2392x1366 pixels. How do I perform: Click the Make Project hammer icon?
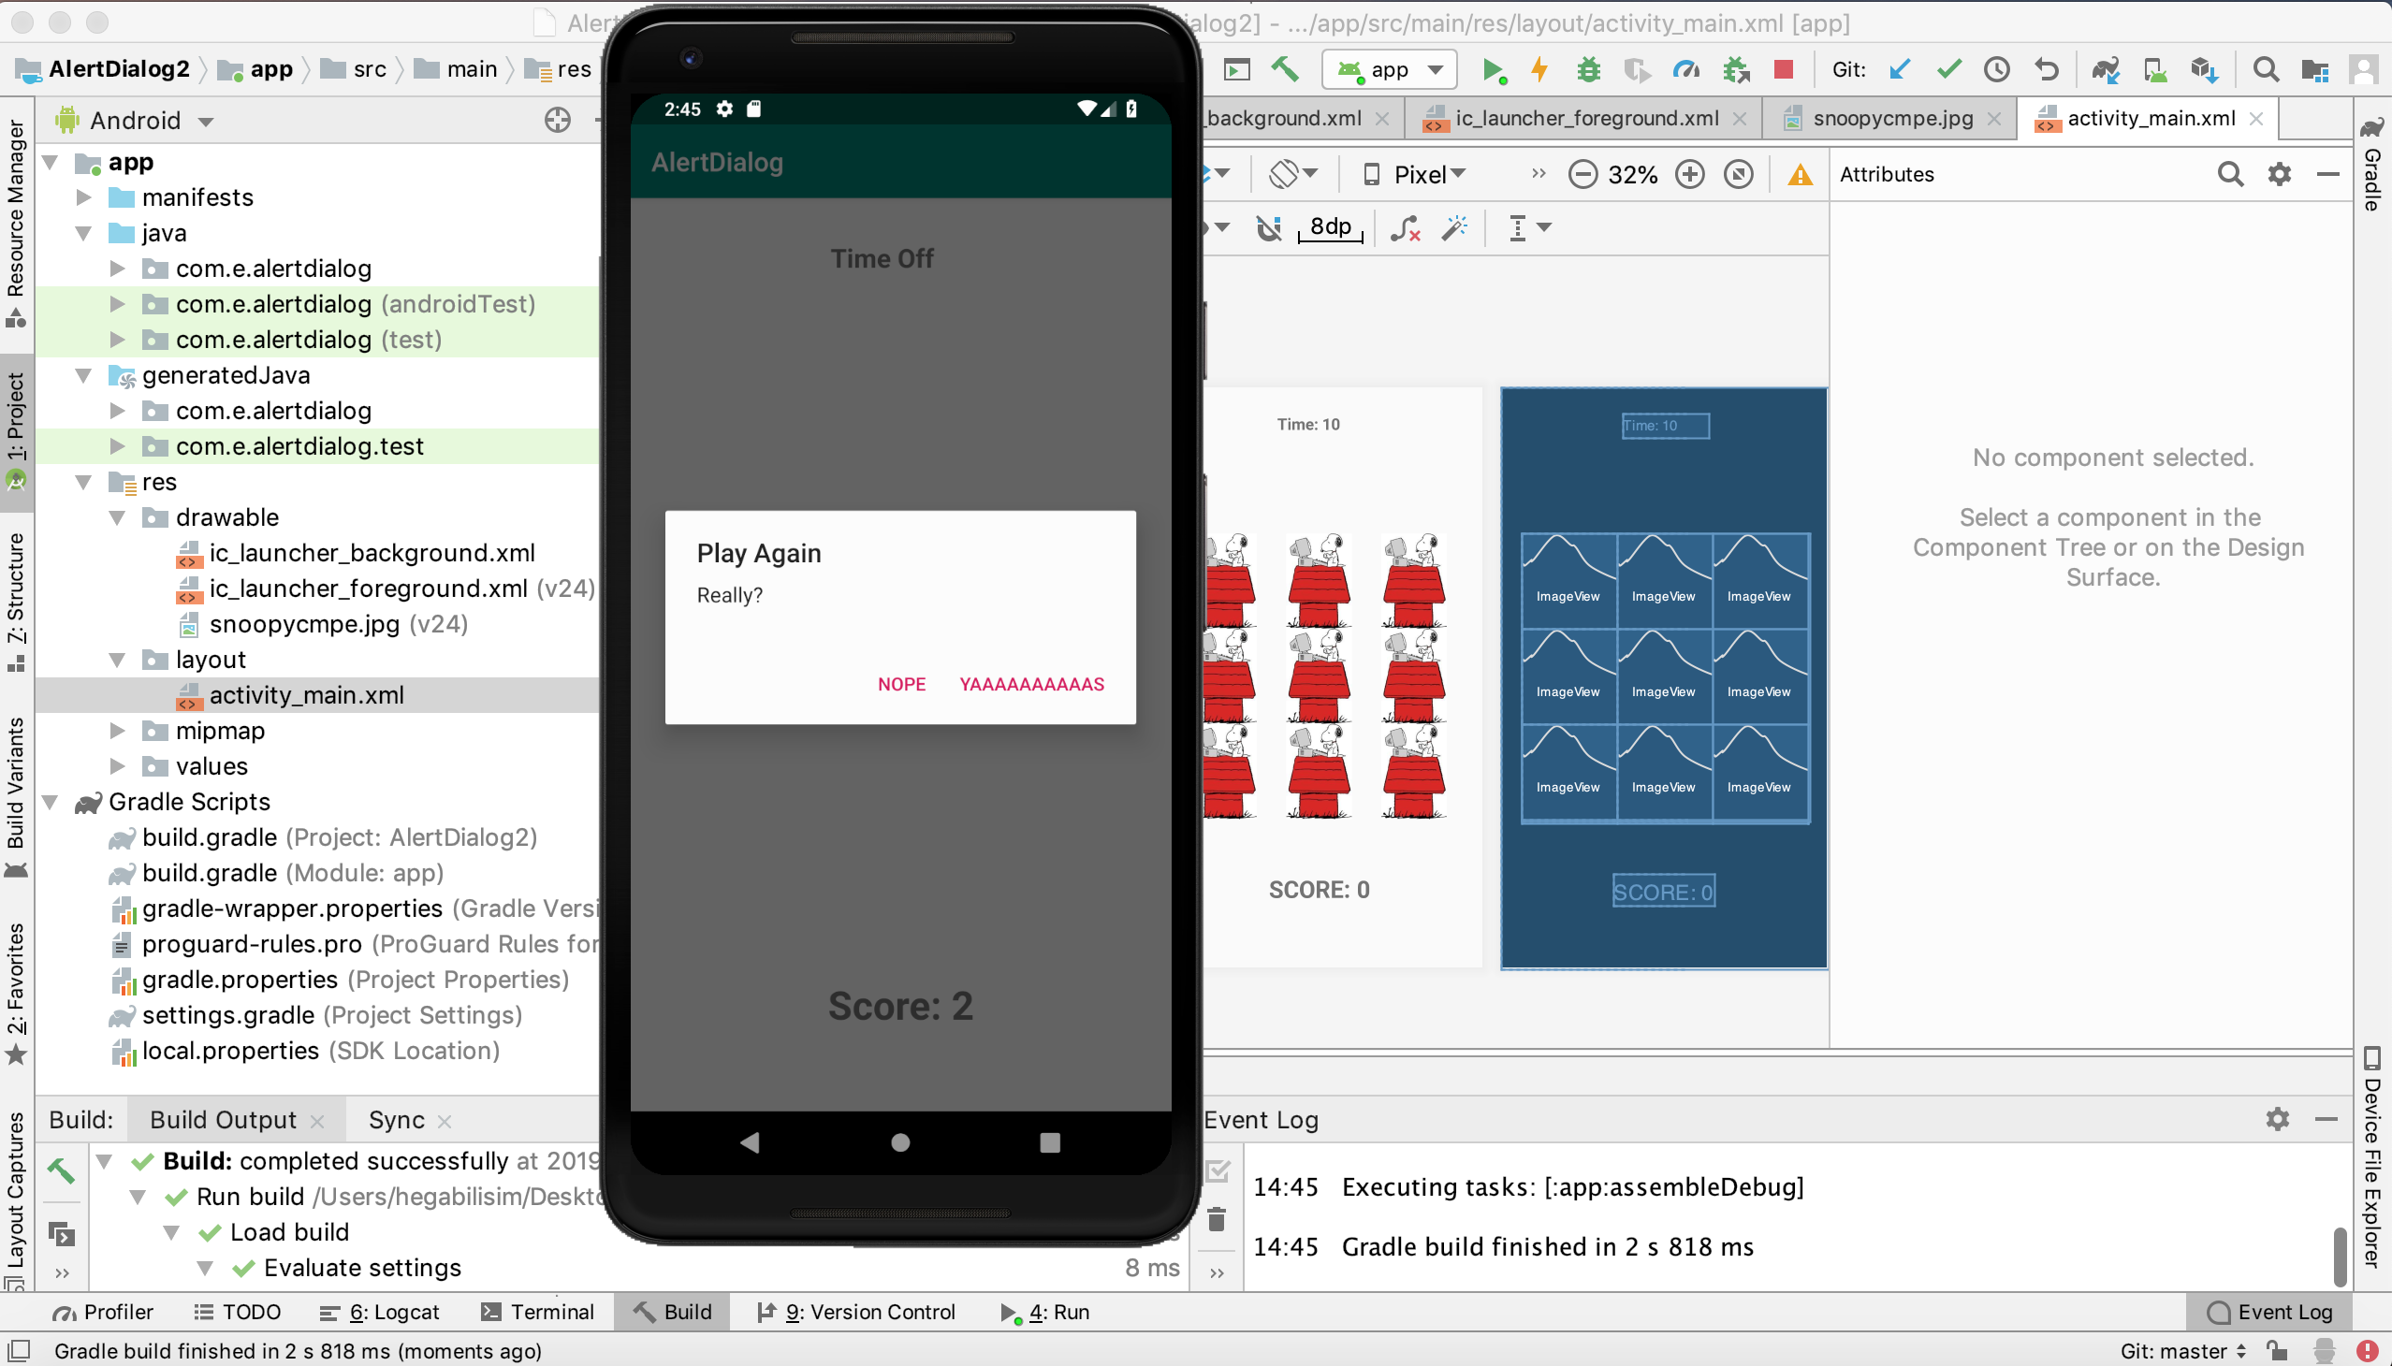point(1286,69)
